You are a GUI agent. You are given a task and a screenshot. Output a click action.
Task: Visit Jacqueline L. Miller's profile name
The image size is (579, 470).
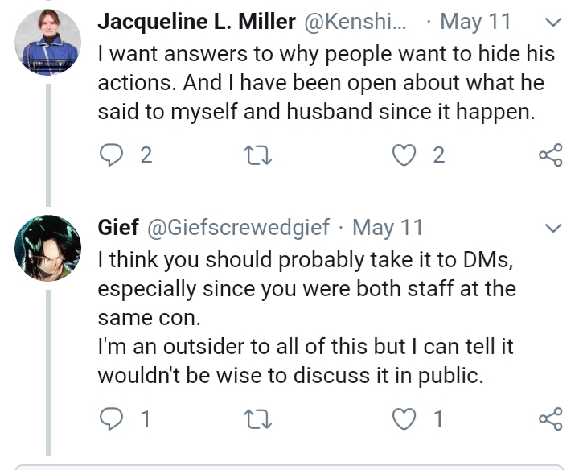point(197,22)
